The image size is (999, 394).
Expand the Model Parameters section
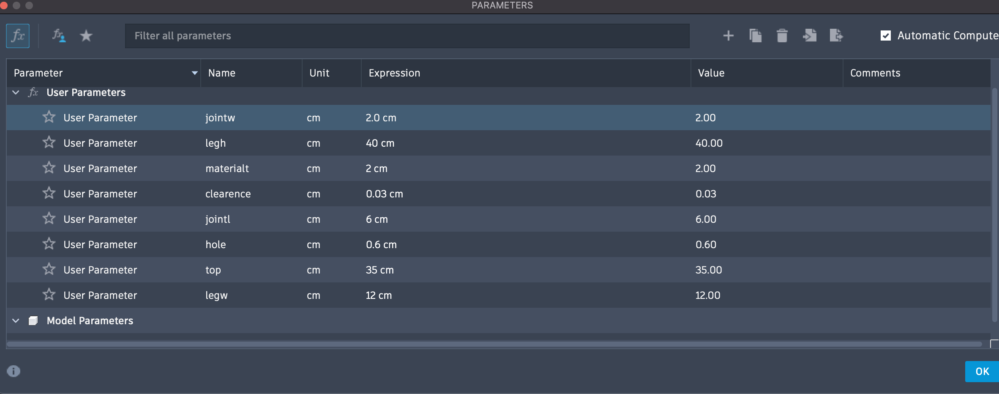[x=16, y=320]
